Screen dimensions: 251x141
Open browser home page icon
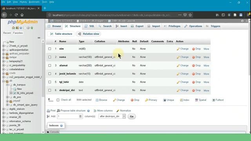22,15
